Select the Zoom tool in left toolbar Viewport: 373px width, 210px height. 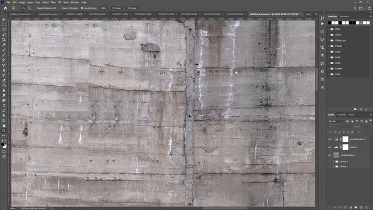(4, 131)
